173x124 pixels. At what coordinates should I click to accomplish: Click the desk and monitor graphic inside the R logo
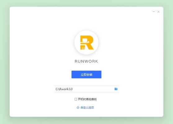point(85,41)
